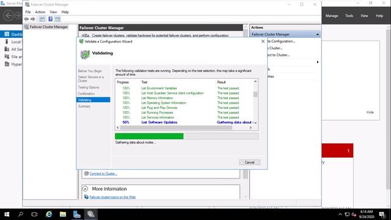Switch to Failover Cluster Manager taskbar icon
Viewport: 391px width, 220px height.
[91, 215]
